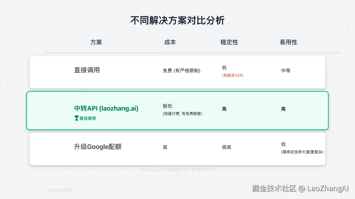The height and width of the screenshot is (199, 355).
Task: Switch to the 易用性 column
Action: point(288,42)
